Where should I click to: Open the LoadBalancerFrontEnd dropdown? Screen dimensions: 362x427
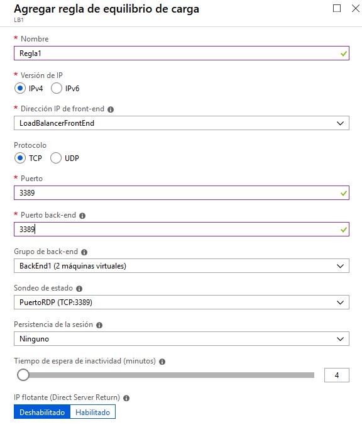(182, 123)
